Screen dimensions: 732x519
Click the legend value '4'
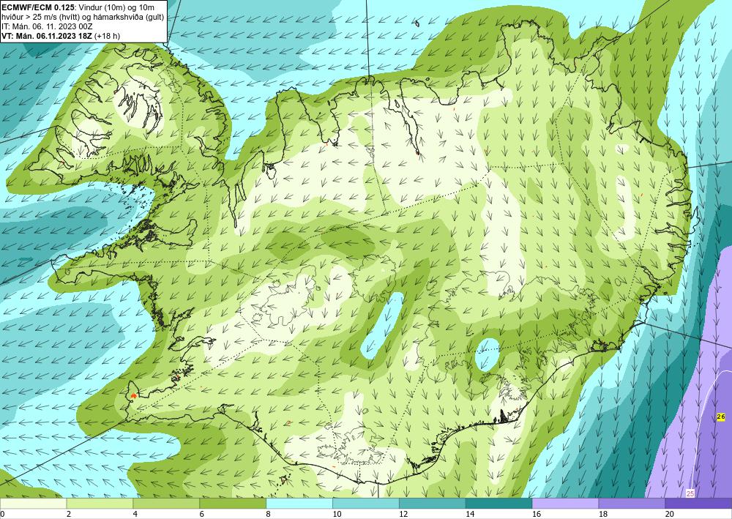[135, 514]
